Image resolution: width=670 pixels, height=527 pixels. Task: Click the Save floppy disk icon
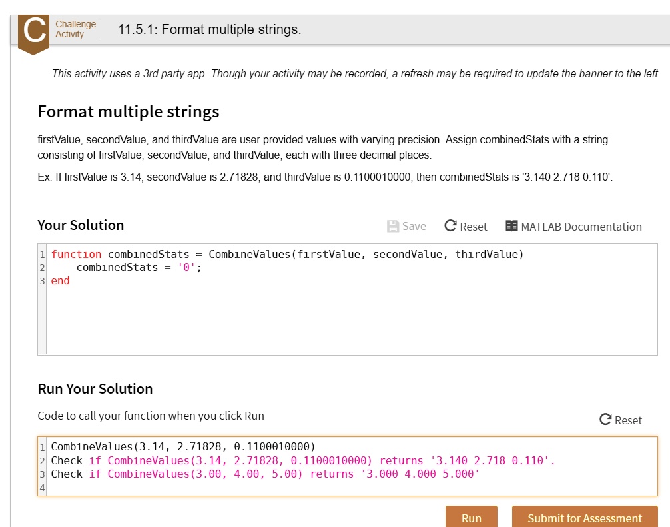[x=393, y=227]
